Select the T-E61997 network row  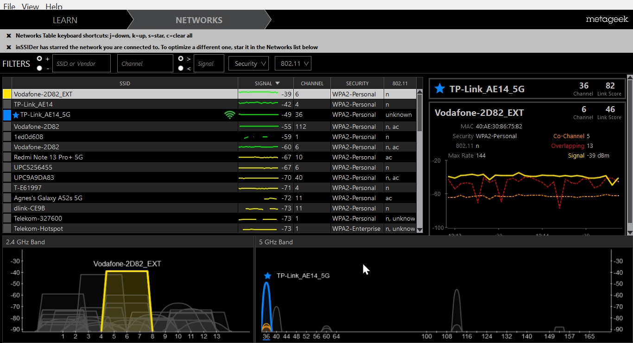click(209, 188)
